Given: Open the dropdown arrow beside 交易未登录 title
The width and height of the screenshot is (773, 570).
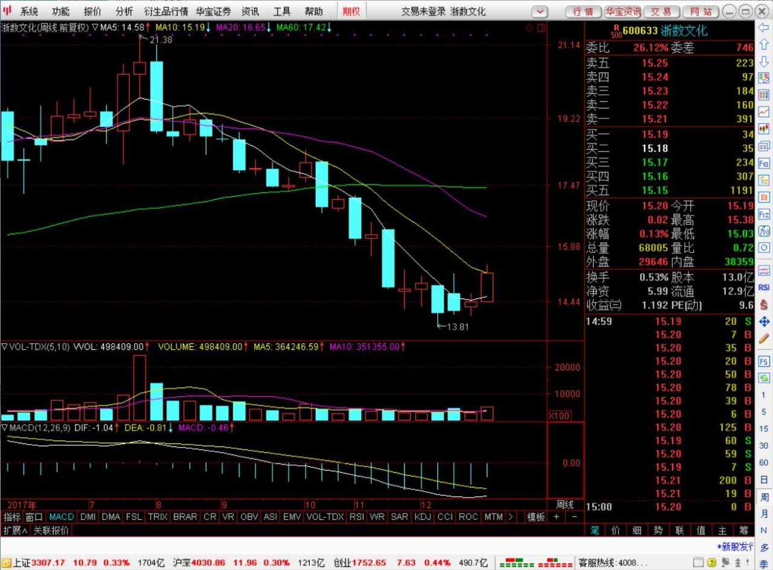Looking at the screenshot, I should pyautogui.click(x=540, y=11).
